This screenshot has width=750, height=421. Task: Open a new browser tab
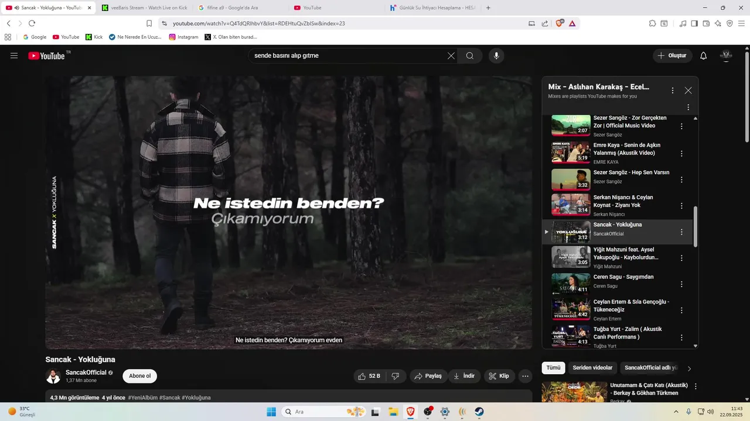pyautogui.click(x=488, y=8)
